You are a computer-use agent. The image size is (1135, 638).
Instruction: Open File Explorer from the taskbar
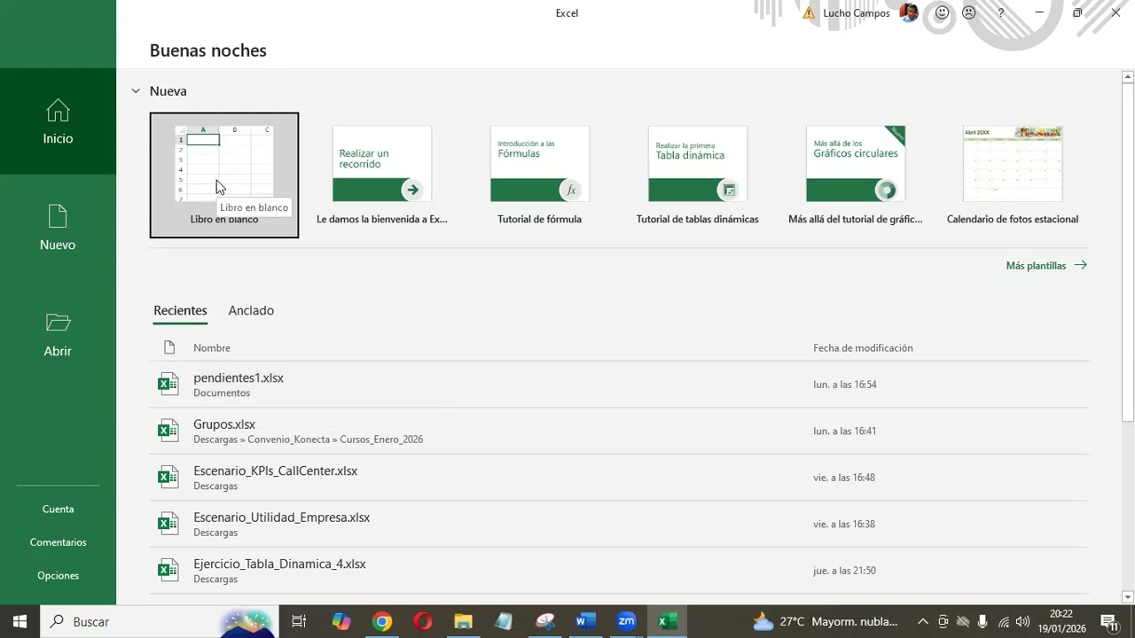464,621
